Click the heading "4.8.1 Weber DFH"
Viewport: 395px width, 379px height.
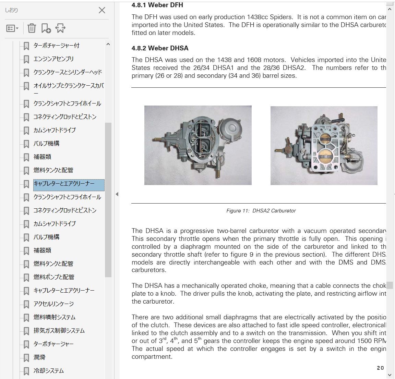157,5
